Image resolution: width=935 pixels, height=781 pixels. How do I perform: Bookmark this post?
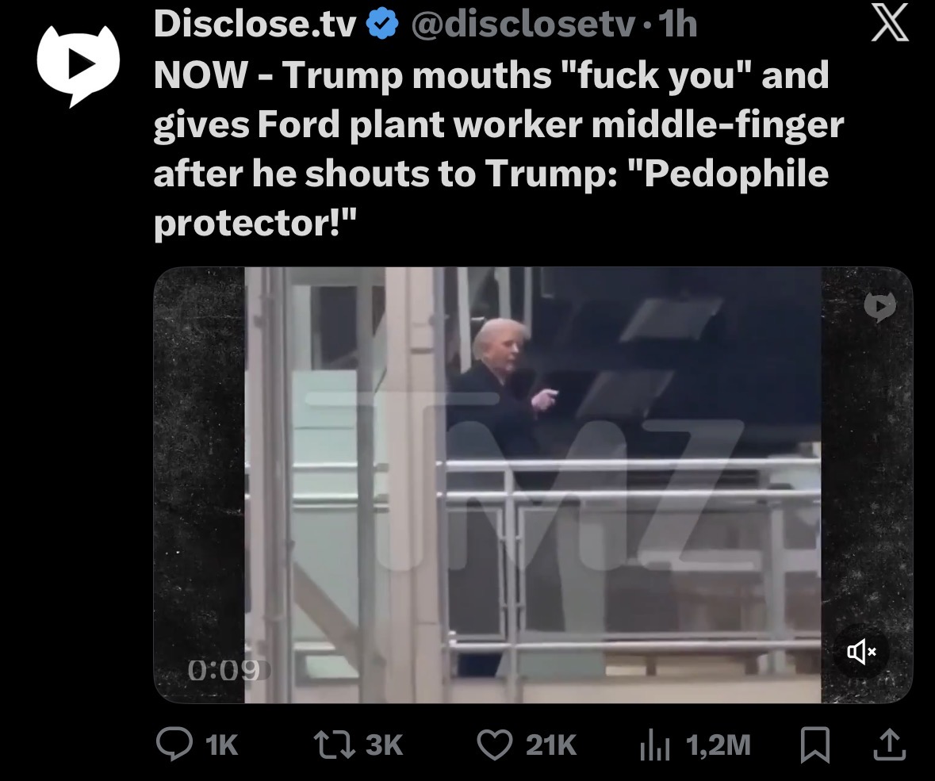[814, 745]
